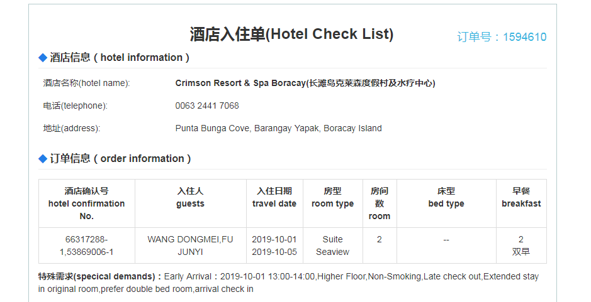Viewport: 591px width, 302px height.
Task: Click the 2019-10-01 check-in date cell
Action: coord(274,239)
